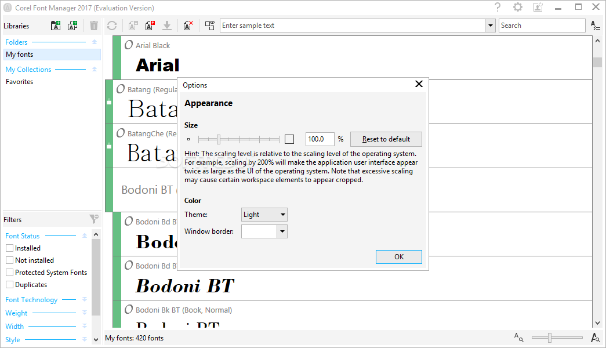Click the lock icon on BatangChe font row
The width and height of the screenshot is (606, 348).
point(109,146)
